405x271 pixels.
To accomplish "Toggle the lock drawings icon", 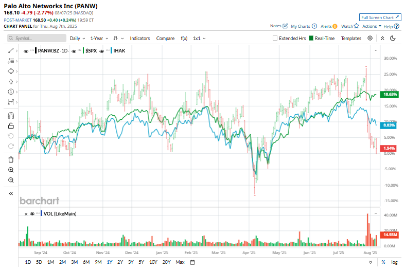I will click(x=11, y=125).
